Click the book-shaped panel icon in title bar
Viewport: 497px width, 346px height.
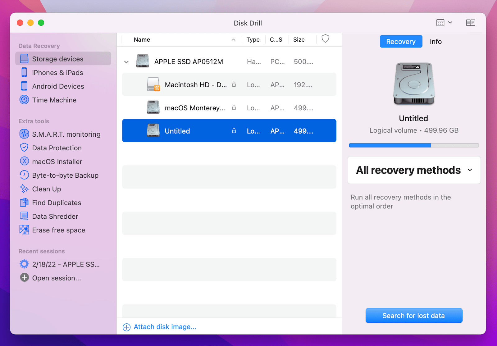[x=471, y=23]
